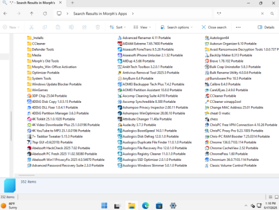Screen dimensions: 279x210
Task: Open the weather widget 80°F Sunny
Action: (x=9, y=206)
